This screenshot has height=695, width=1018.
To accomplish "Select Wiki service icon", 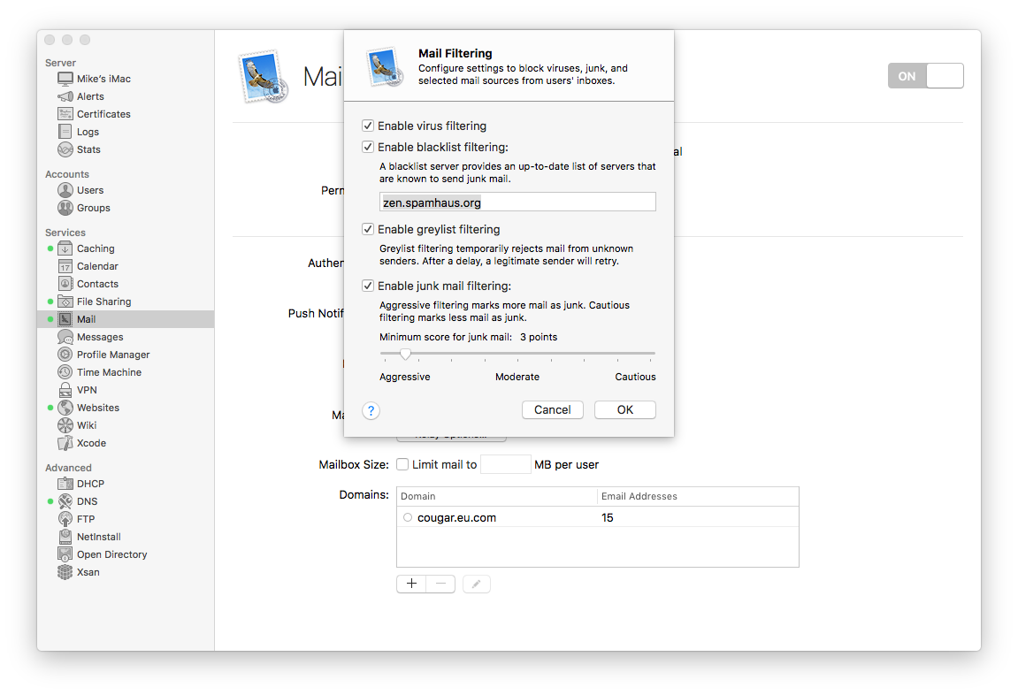I will point(65,425).
